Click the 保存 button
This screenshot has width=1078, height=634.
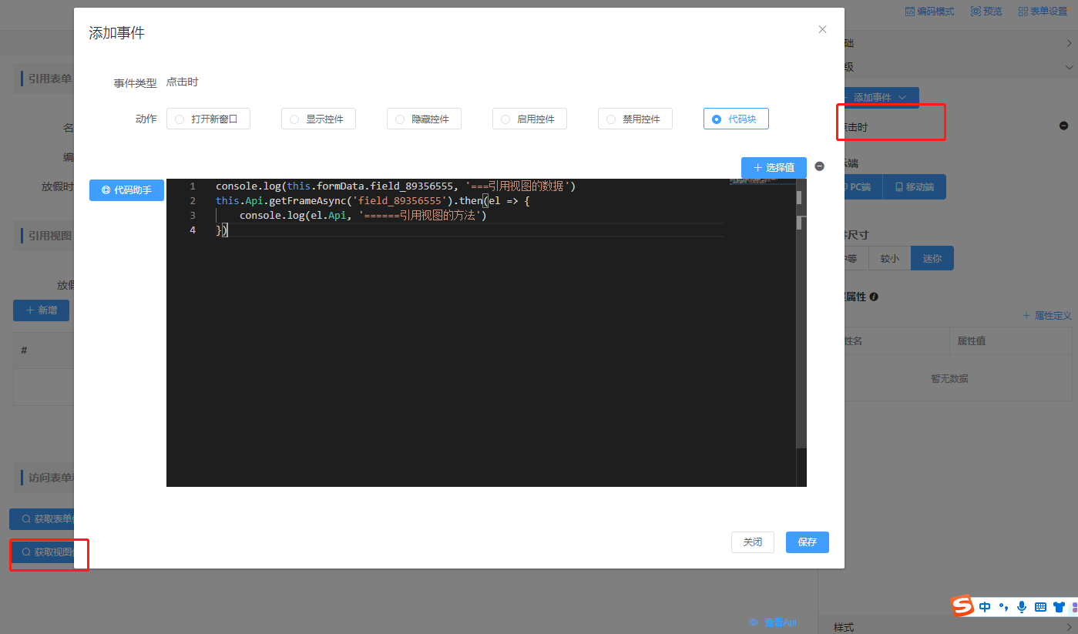click(807, 542)
